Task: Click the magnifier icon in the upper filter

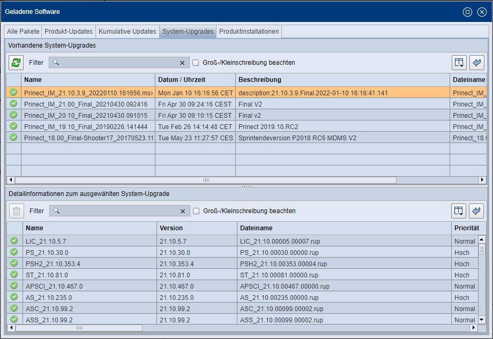Action: [x=56, y=62]
